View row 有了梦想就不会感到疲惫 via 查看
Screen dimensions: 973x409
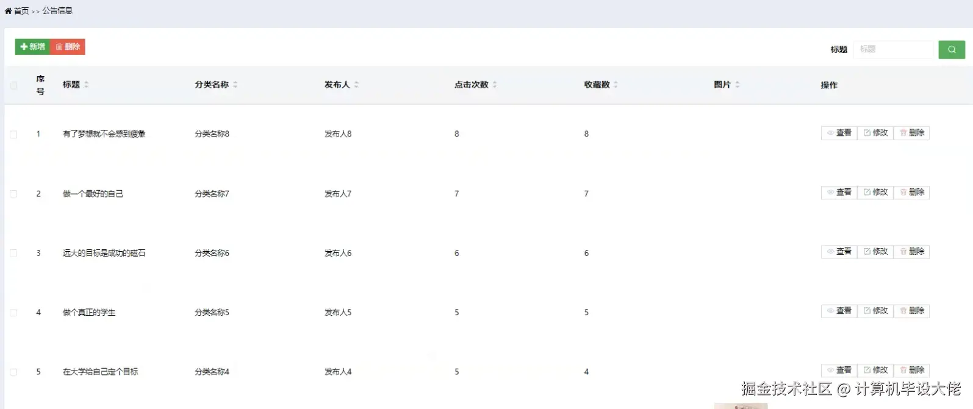click(x=839, y=133)
